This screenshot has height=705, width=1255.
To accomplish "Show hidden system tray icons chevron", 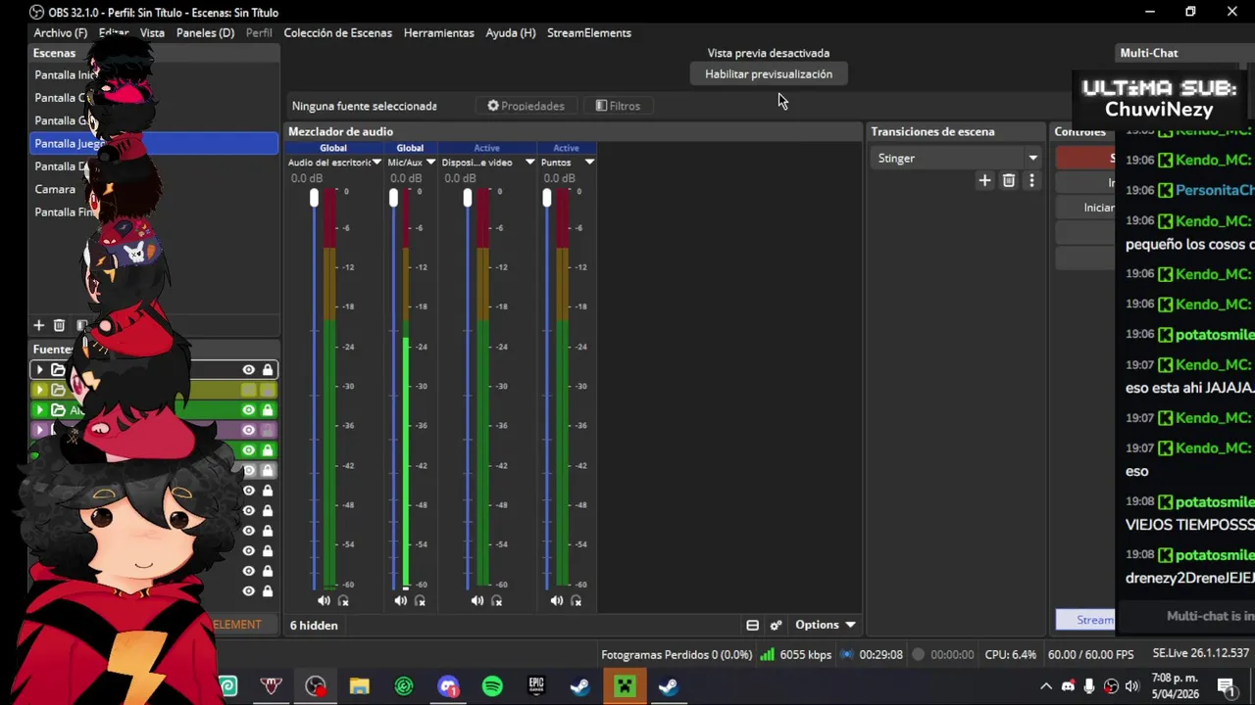I will [1045, 686].
